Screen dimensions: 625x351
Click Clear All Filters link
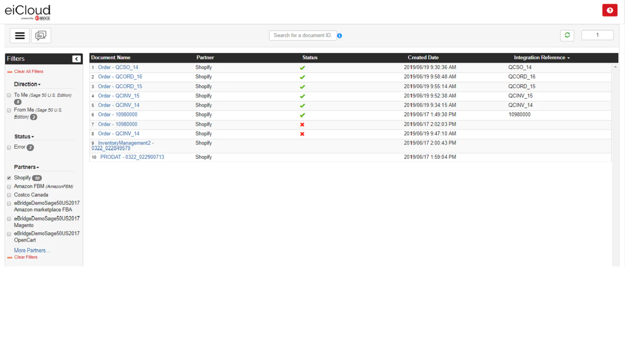click(29, 72)
